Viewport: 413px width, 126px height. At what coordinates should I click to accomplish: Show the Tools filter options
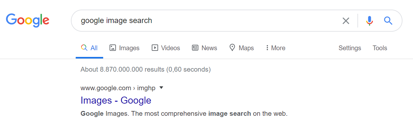point(380,48)
